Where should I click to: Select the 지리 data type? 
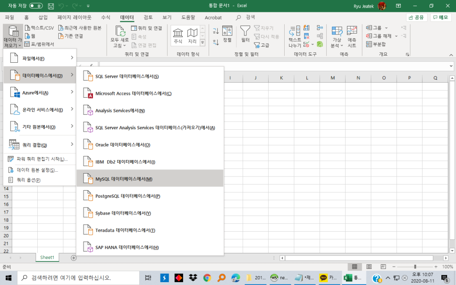point(192,36)
